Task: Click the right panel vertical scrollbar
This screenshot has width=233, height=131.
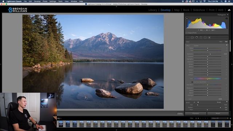Action: pos(230,46)
